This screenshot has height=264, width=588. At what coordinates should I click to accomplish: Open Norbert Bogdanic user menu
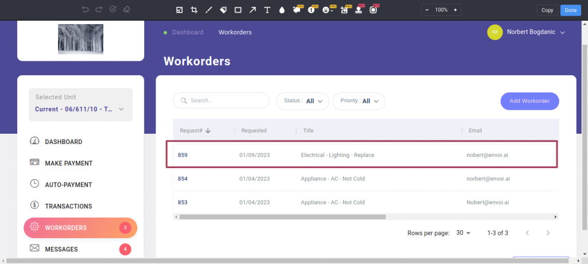(526, 32)
